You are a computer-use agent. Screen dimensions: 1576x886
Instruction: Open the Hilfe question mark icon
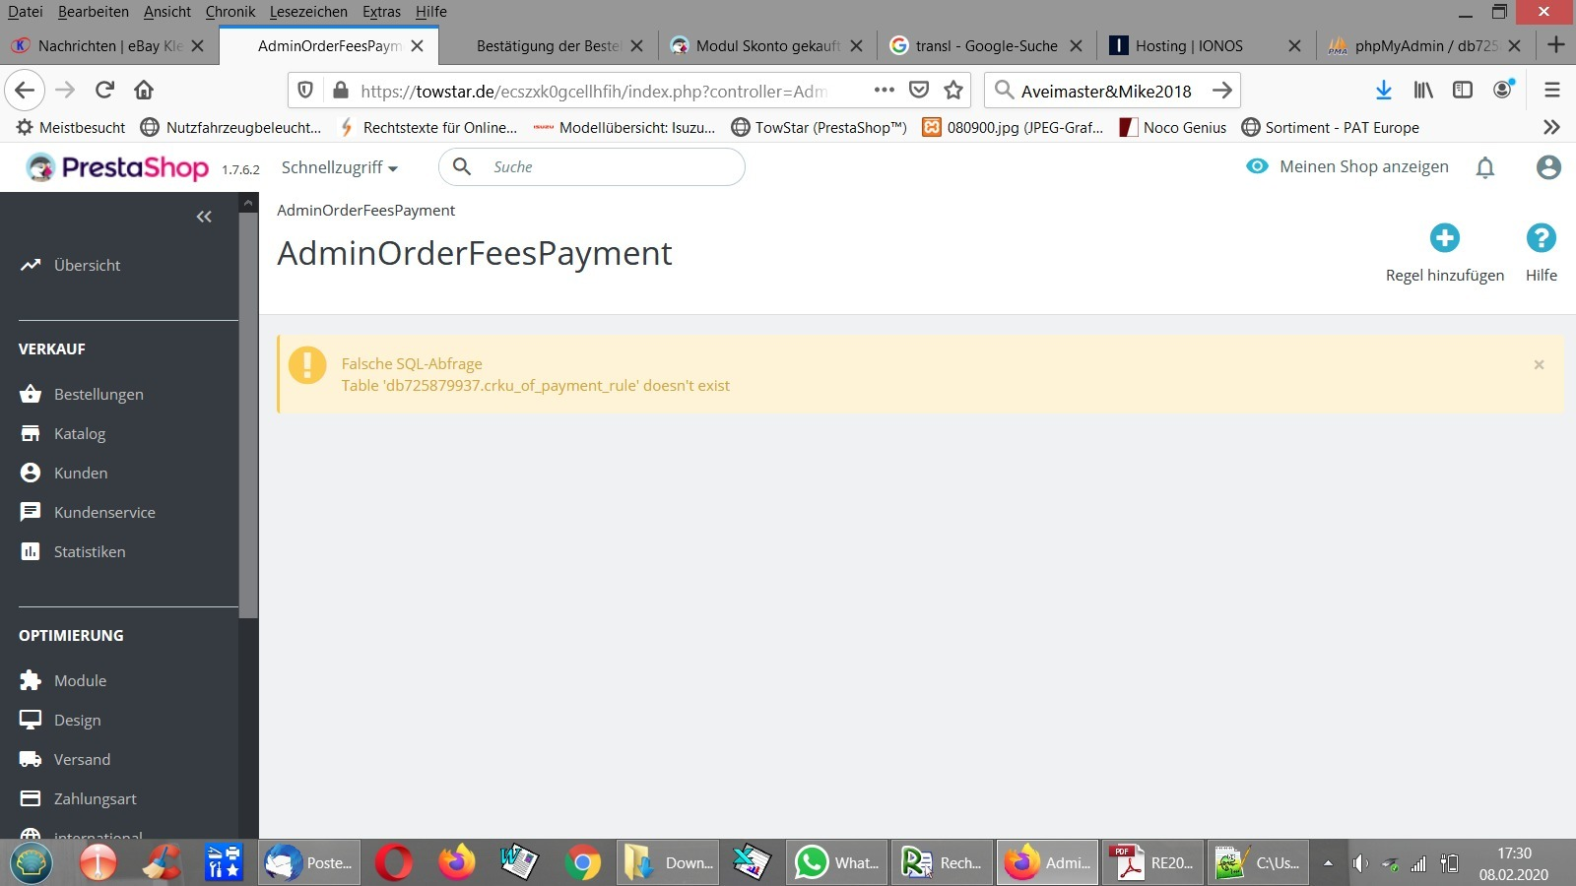click(1542, 237)
